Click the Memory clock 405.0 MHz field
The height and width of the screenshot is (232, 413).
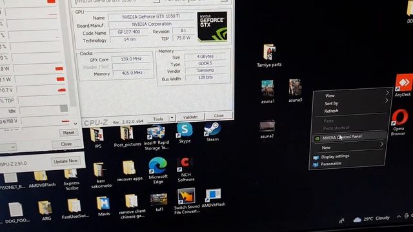click(132, 73)
